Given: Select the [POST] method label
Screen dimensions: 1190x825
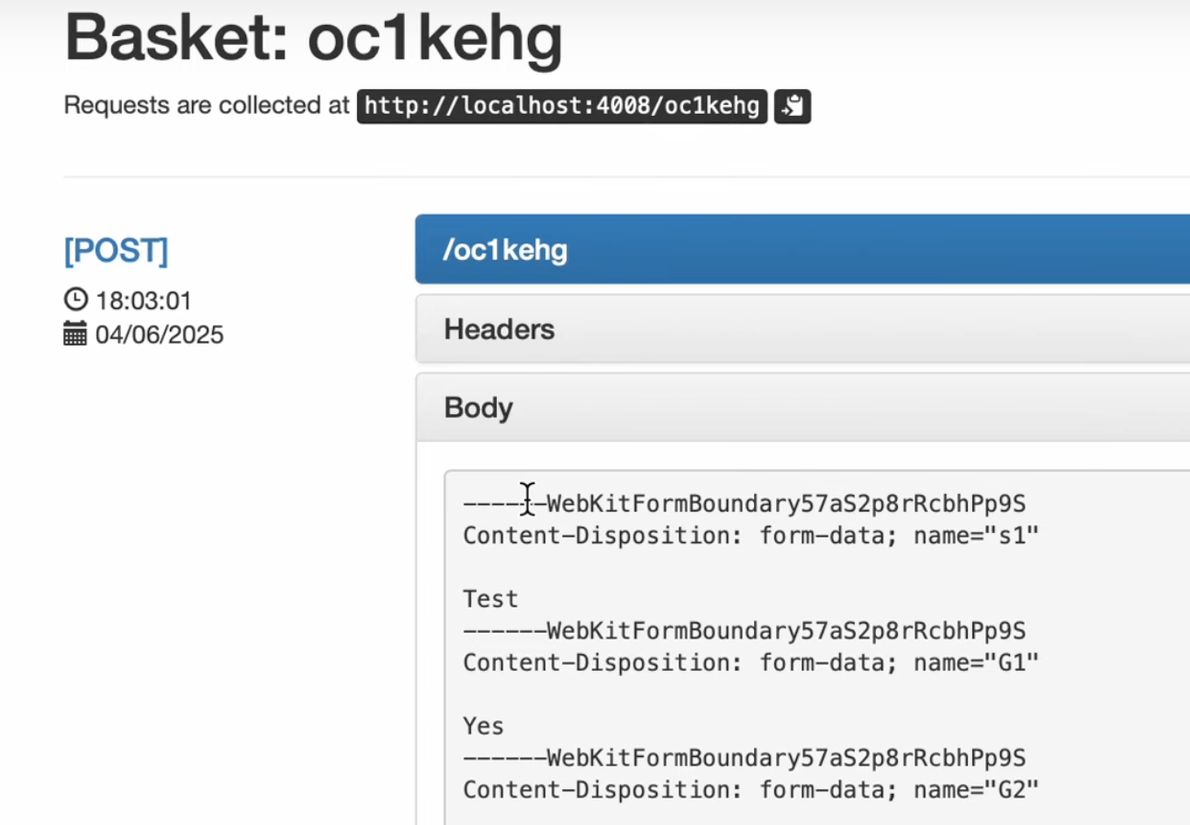Looking at the screenshot, I should tap(116, 251).
